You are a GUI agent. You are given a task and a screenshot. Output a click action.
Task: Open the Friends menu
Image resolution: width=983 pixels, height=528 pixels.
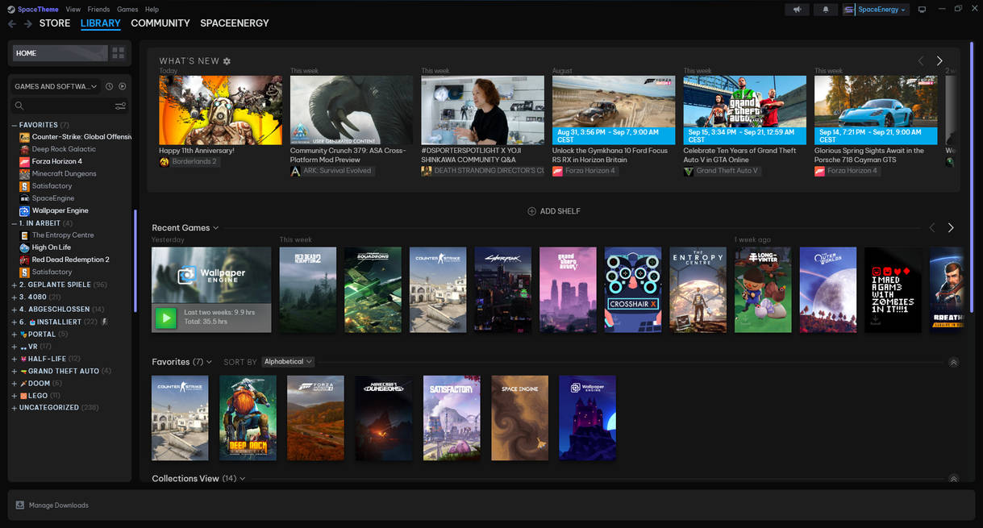pyautogui.click(x=98, y=9)
